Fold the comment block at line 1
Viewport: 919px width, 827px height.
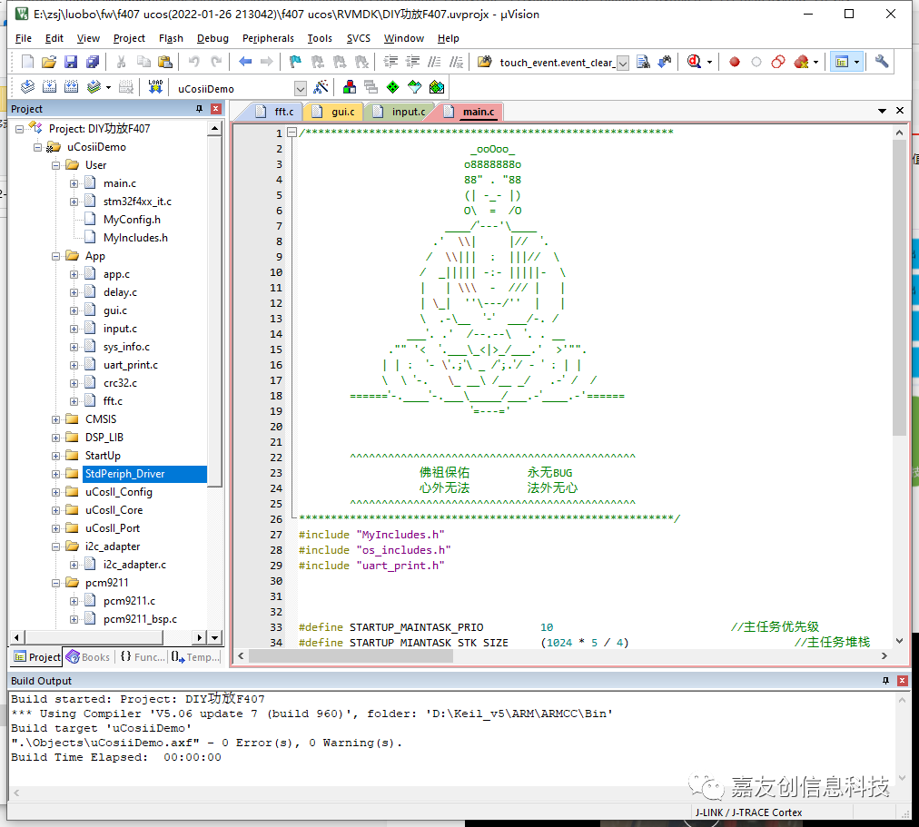click(292, 133)
